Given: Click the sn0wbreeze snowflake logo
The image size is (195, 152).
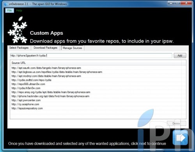Looking at the screenshot, I should tap(18, 30).
